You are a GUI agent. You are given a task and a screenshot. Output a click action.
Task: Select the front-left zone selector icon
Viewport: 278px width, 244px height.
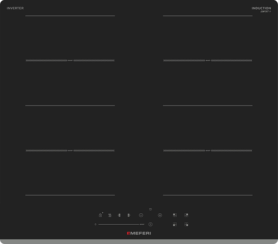pyautogui.click(x=174, y=224)
